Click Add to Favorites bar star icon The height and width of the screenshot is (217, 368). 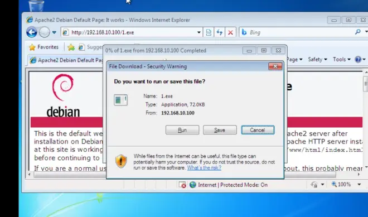click(x=71, y=47)
